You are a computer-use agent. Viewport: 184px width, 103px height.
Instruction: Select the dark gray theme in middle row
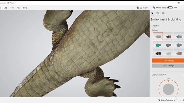[x=168, y=45]
